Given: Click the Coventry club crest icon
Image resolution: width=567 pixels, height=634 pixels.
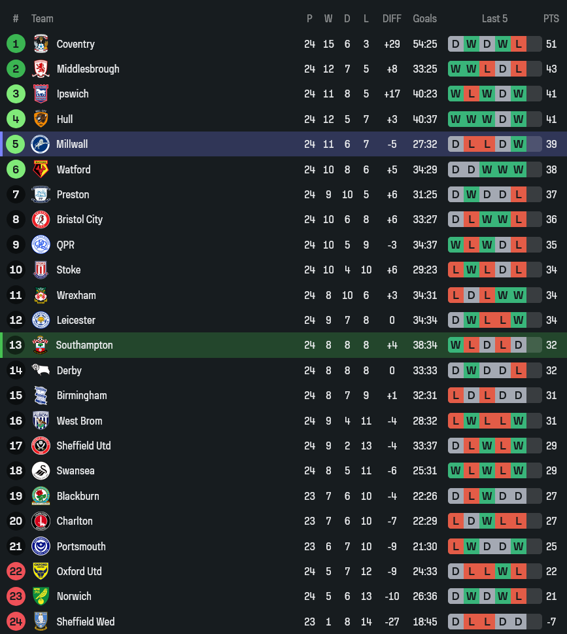Looking at the screenshot, I should point(41,44).
